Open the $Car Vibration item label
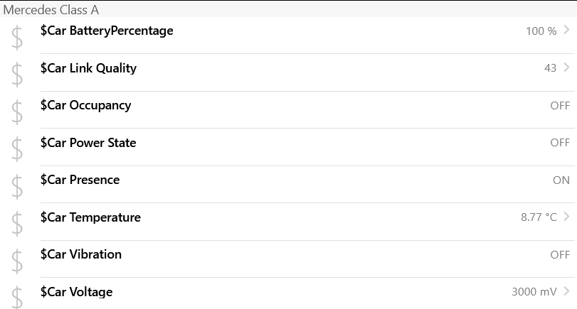The height and width of the screenshot is (309, 577). (80, 254)
